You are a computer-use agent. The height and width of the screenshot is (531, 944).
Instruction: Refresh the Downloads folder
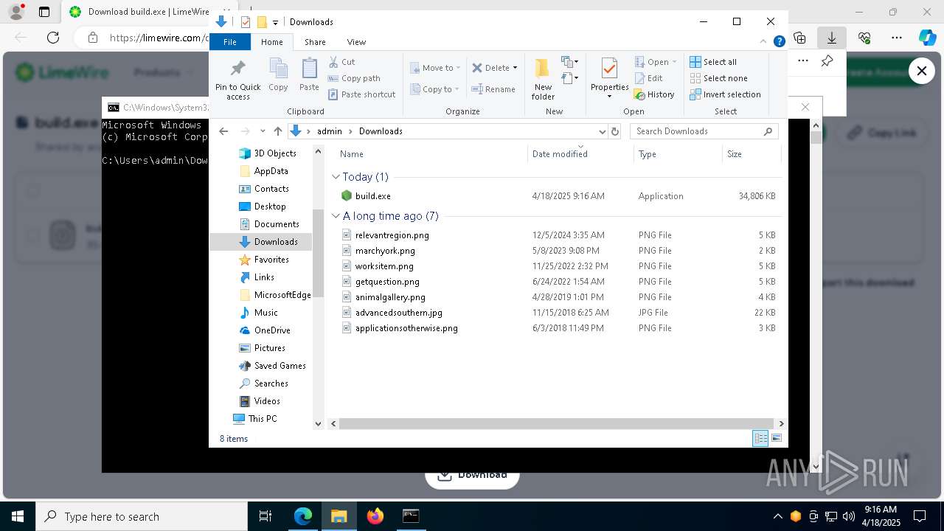[615, 131]
